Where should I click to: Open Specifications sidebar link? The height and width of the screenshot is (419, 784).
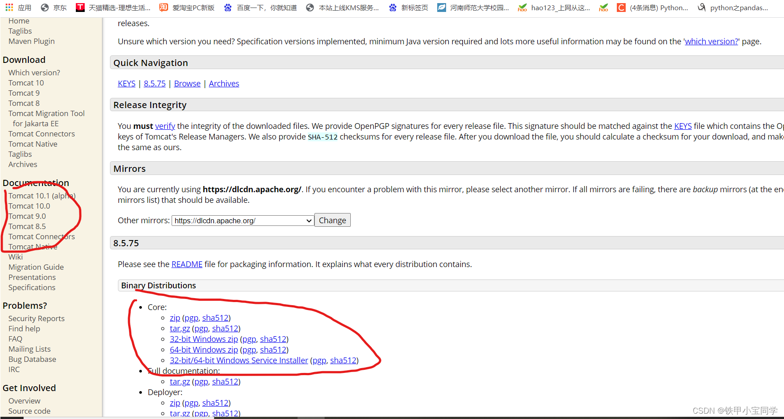32,287
